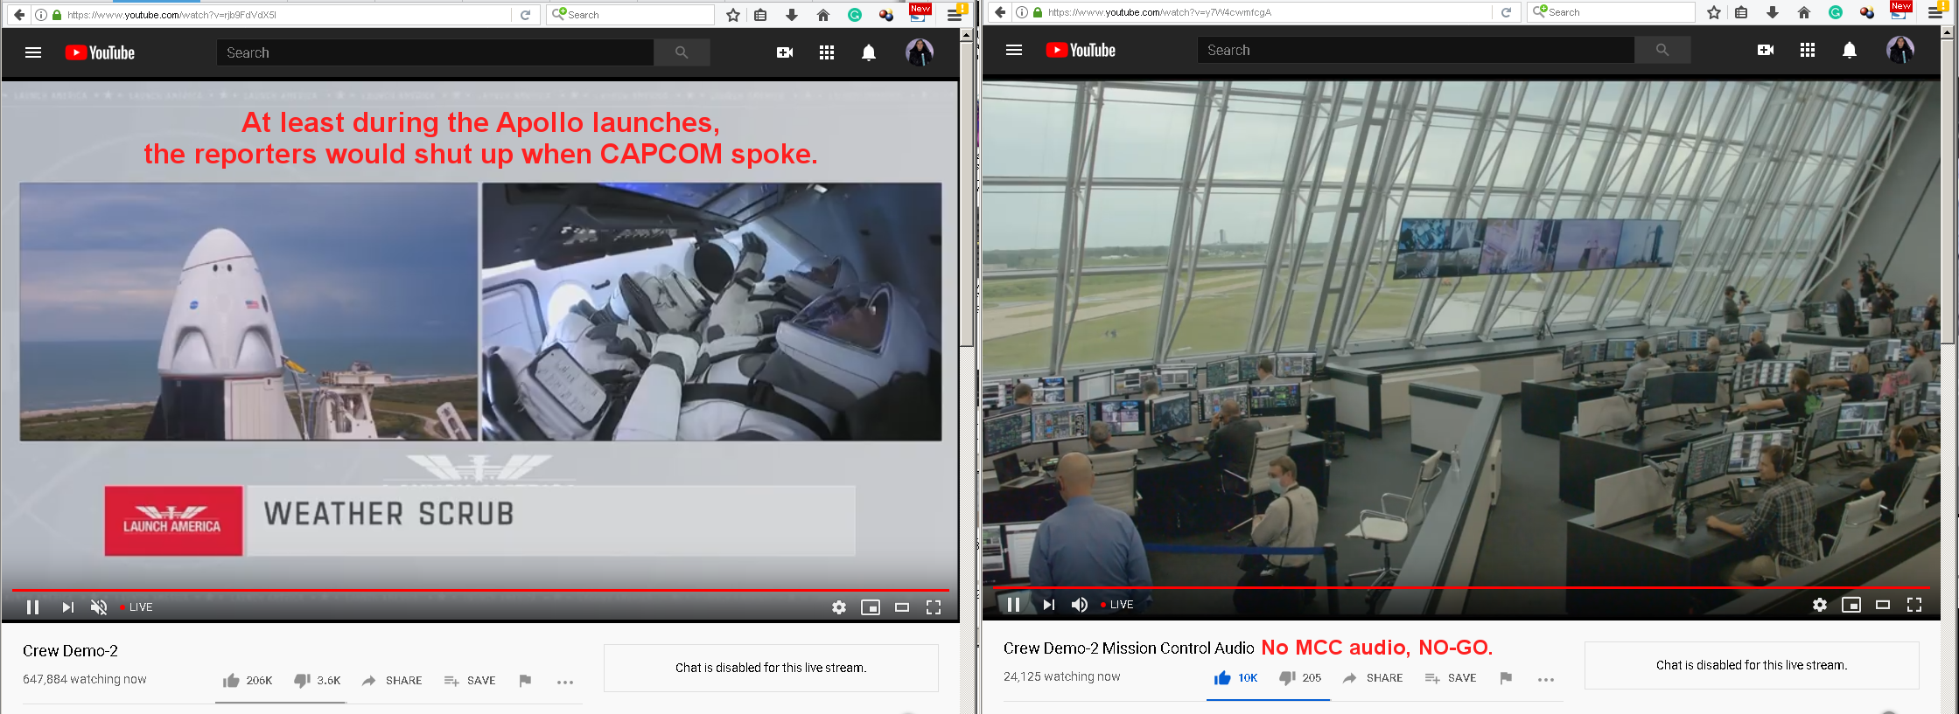Click LIVE indicator in left player
1959x714 pixels.
click(136, 607)
